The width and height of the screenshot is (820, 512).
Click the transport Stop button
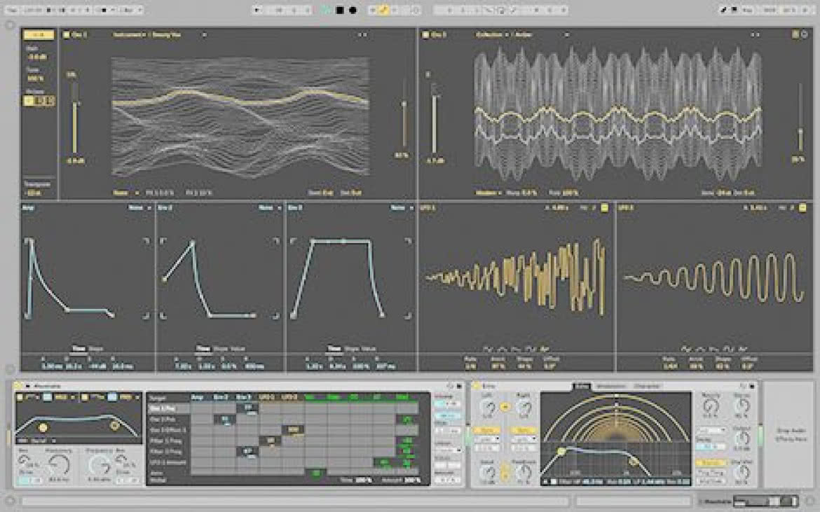coord(340,10)
